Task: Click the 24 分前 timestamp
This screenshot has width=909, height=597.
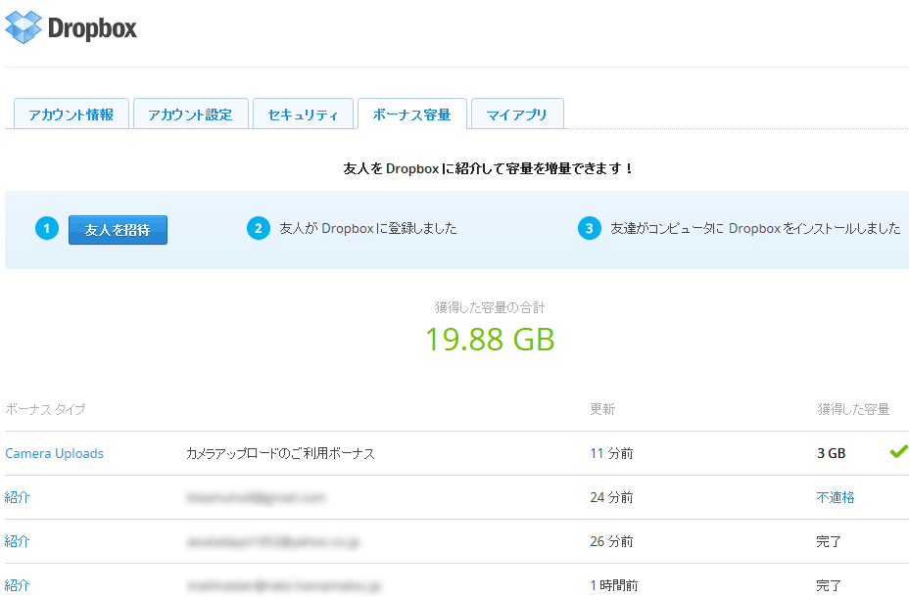Action: click(611, 497)
